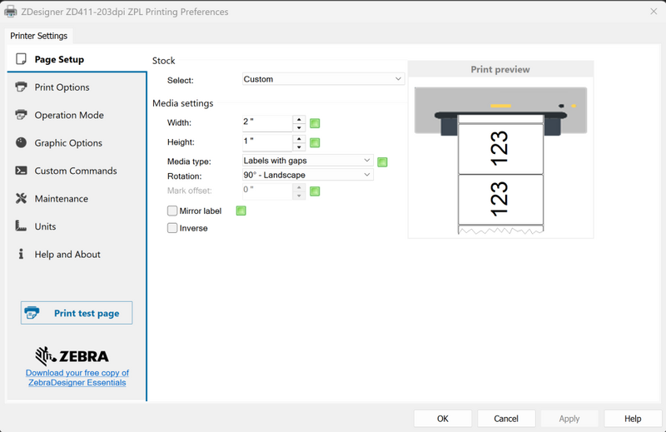666x432 pixels.
Task: Click the green indicator next to Media type
Action: (x=382, y=161)
